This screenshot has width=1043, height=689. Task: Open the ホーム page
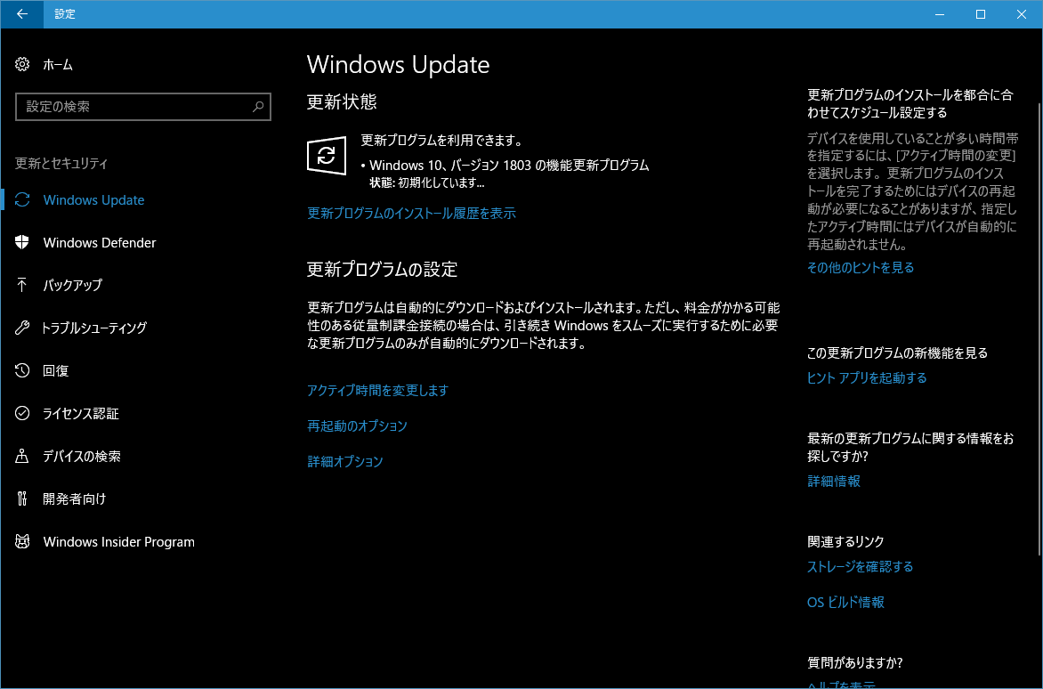[x=58, y=64]
